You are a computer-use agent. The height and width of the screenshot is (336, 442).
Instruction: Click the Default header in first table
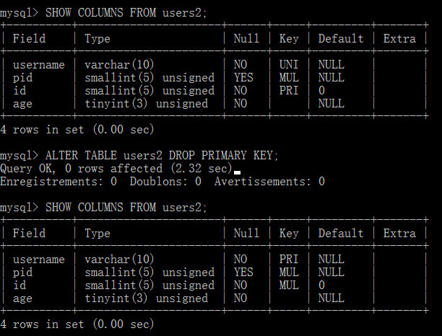tap(340, 38)
